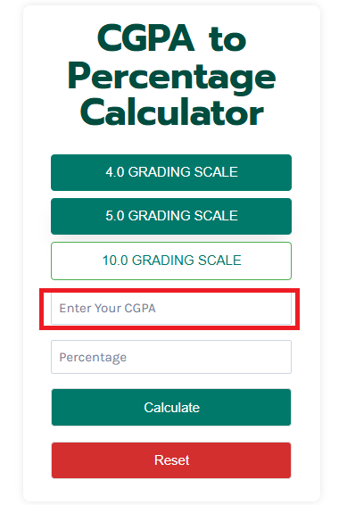This screenshot has width=347, height=505.
Task: Activate the four-point grading scale tab
Action: pos(171,172)
